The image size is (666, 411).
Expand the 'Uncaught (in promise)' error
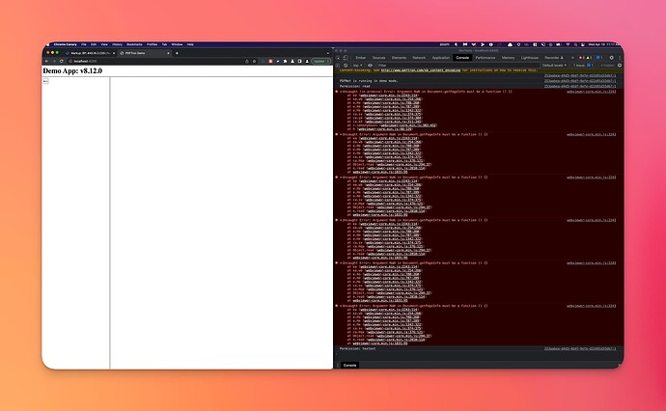click(341, 92)
